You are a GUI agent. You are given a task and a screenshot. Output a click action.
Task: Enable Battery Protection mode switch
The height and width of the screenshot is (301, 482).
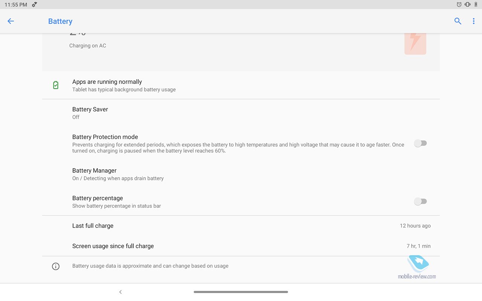(420, 143)
